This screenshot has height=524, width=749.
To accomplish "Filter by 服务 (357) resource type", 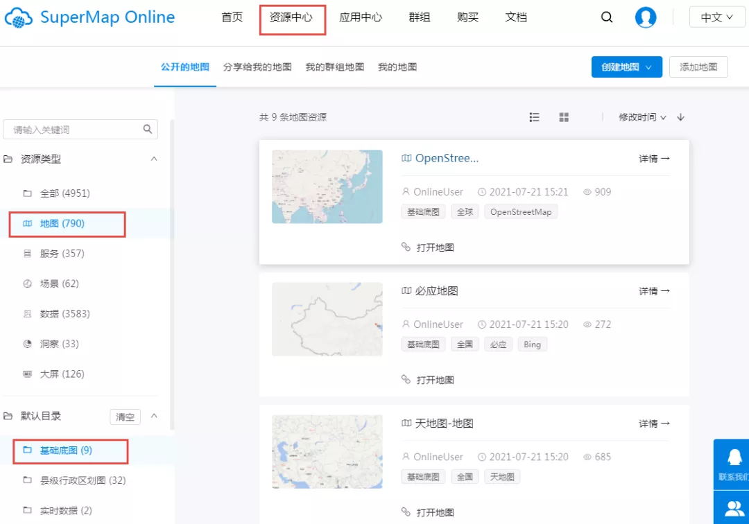I will (x=62, y=254).
